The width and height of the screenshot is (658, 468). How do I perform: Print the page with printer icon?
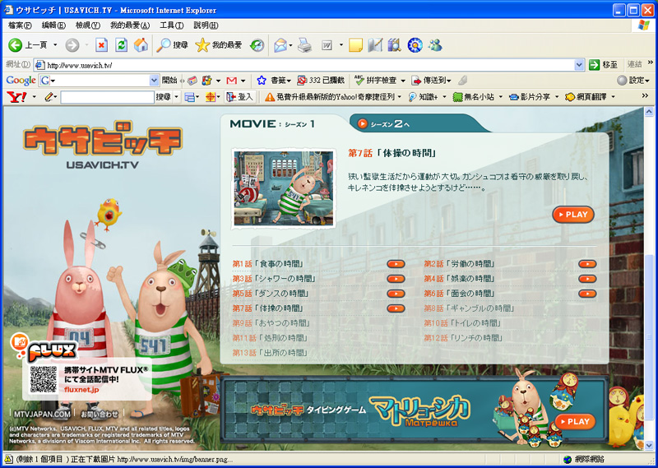(x=304, y=45)
